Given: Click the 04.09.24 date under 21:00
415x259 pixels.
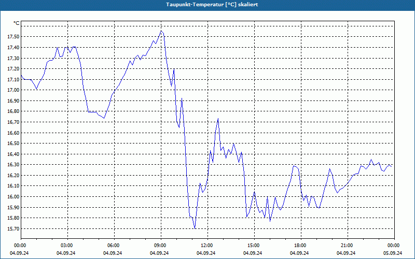Looking at the screenshot, I should pos(346,253).
